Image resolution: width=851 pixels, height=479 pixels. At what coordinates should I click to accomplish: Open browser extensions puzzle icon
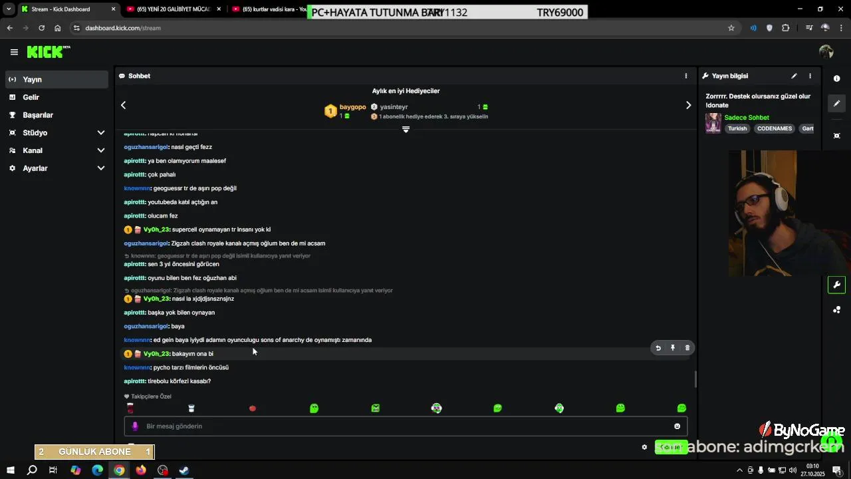[x=786, y=28]
